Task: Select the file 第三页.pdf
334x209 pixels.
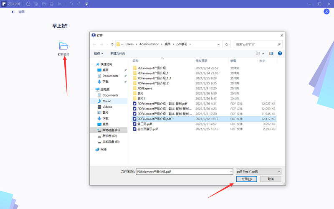Action: click(x=144, y=124)
